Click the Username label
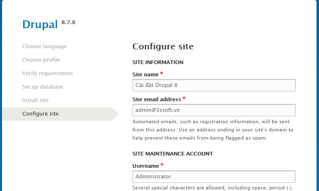The width and height of the screenshot is (319, 191). 146,166
